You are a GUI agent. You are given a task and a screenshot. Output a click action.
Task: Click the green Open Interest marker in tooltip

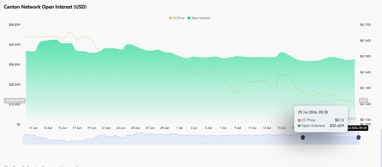click(x=299, y=126)
